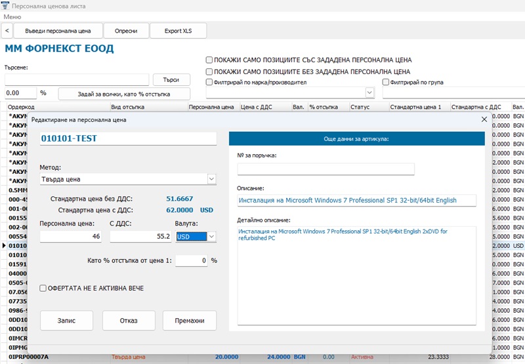Image resolution: width=525 pixels, height=364 pixels.
Task: Click the ММ ФОРНЕКСТ ЕООД heading
Action: click(59, 49)
